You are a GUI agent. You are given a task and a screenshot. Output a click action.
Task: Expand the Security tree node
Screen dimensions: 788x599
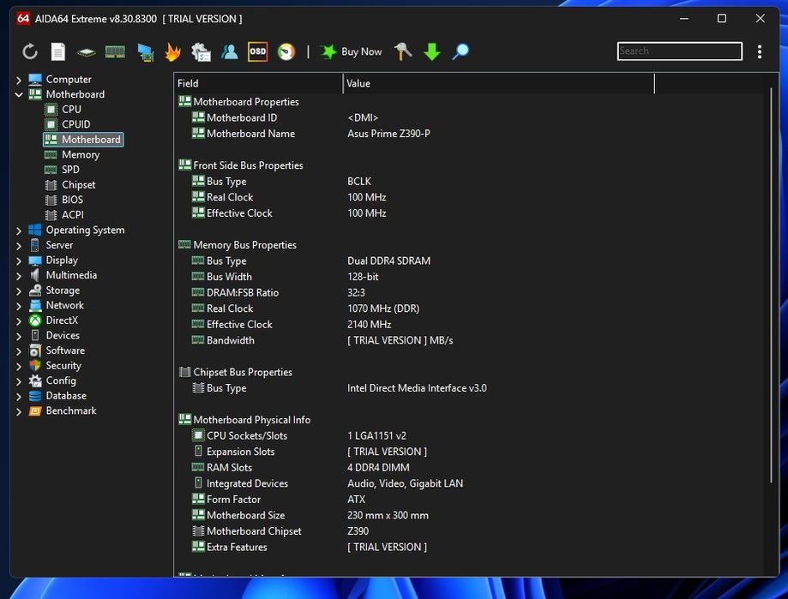[x=19, y=366]
